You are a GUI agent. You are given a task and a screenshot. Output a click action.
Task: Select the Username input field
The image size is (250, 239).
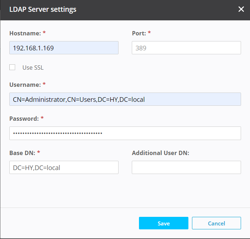[125, 99]
